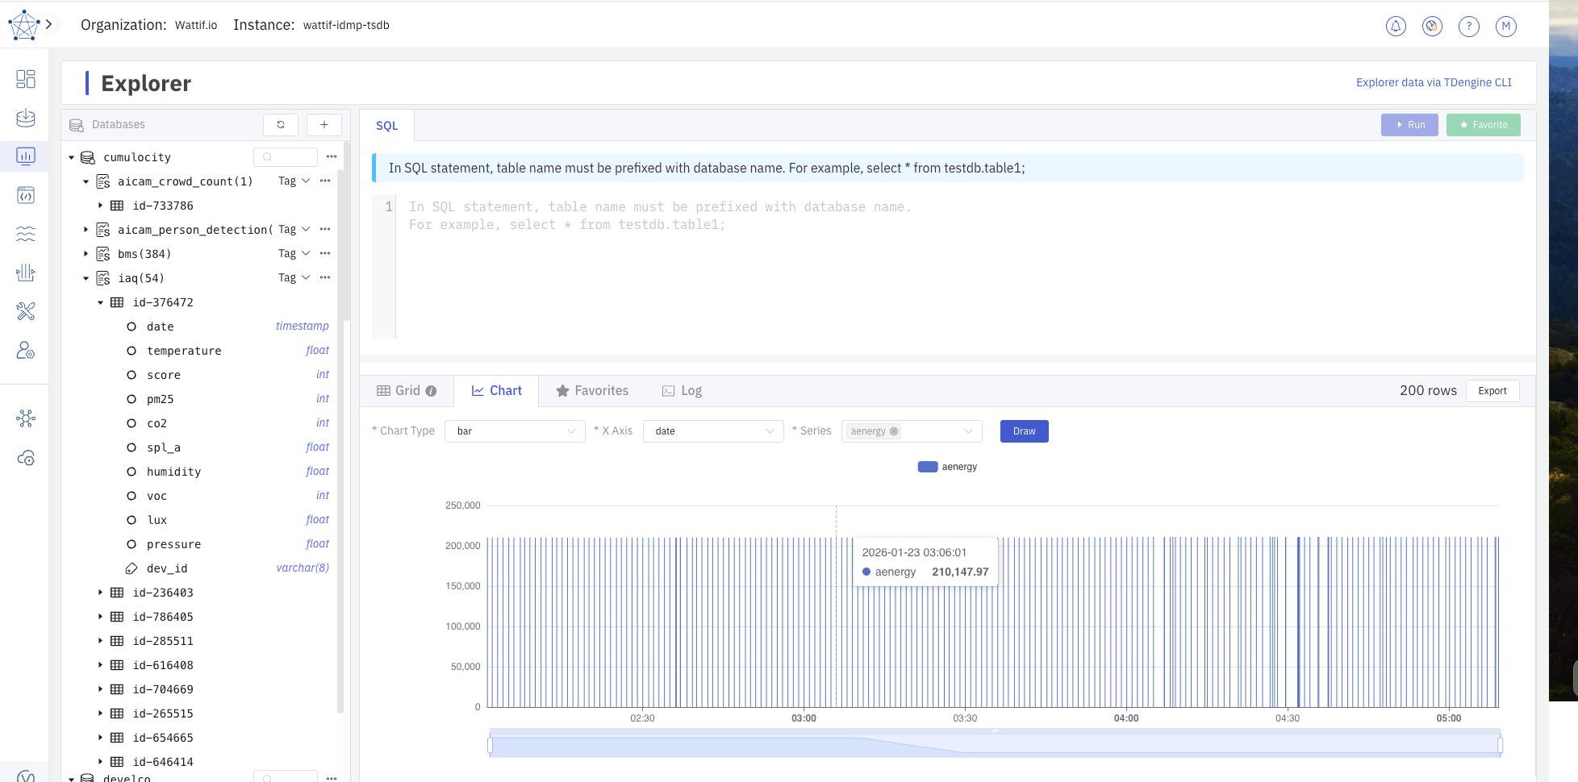Remove the aenergy tag from Series
Viewport: 1578px width, 782px height.
894,431
